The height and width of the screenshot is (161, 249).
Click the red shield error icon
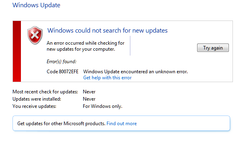(x=35, y=35)
